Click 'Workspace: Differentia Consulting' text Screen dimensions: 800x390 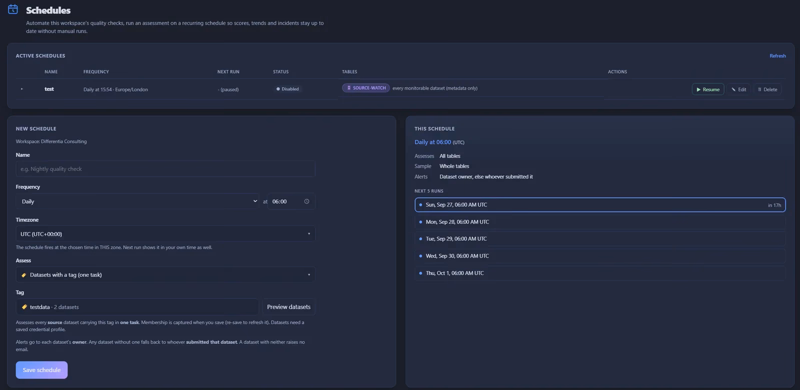[51, 141]
